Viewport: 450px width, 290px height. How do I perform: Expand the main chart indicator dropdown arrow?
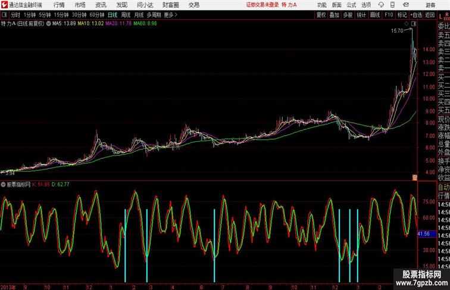pos(48,24)
